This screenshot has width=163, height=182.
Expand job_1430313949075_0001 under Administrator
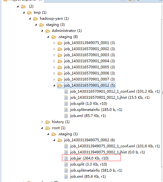54,43
